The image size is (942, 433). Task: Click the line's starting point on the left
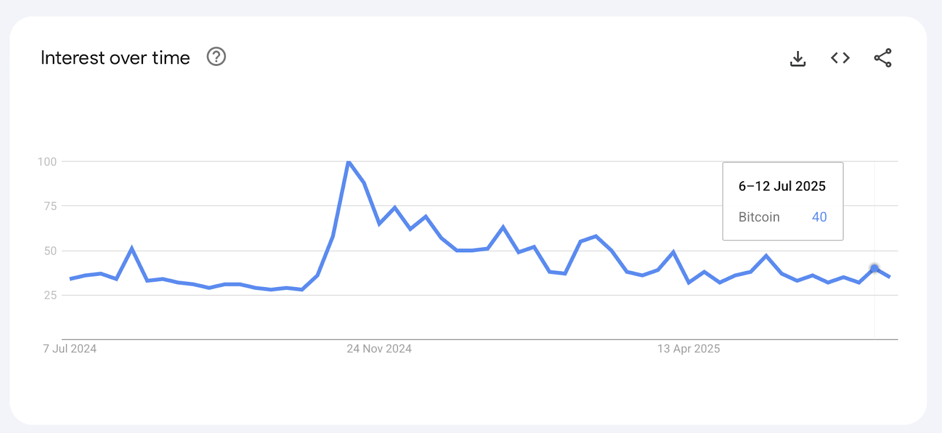point(70,279)
